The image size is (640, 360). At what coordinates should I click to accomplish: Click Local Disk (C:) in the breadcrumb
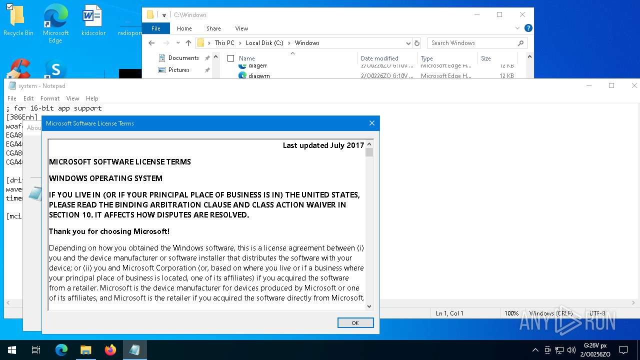click(x=264, y=43)
